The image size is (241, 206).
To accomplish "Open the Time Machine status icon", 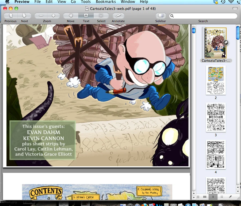I will coord(223,2).
